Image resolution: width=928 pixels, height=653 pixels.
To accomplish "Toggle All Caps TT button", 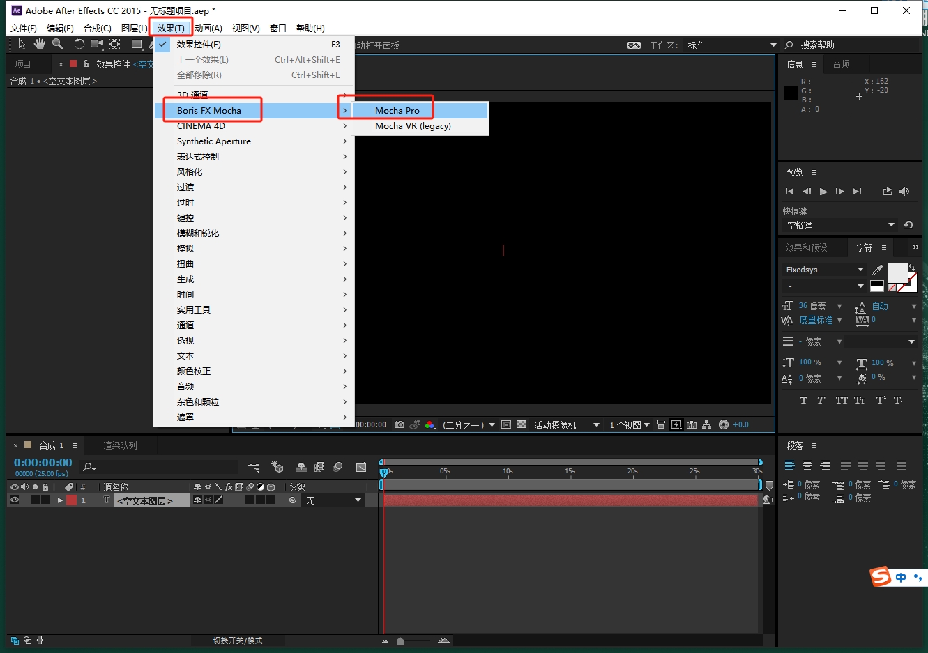I will pos(842,400).
